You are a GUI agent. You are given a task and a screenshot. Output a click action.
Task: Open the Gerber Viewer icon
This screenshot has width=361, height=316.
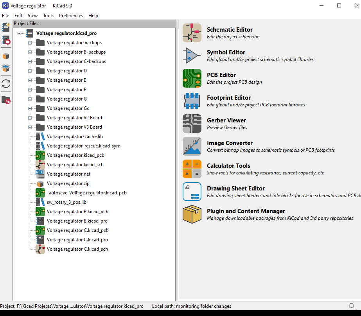point(192,124)
